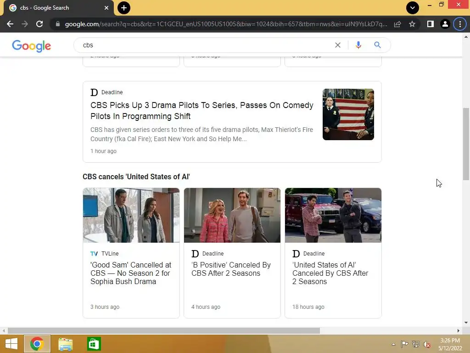
Task: Click the TVLine source label
Action: [110, 254]
